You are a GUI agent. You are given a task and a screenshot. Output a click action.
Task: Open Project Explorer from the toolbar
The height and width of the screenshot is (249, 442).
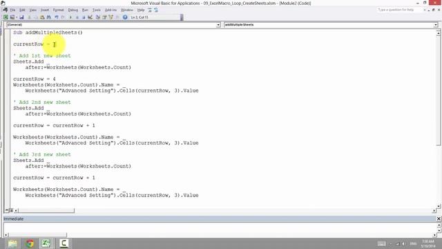(x=98, y=17)
